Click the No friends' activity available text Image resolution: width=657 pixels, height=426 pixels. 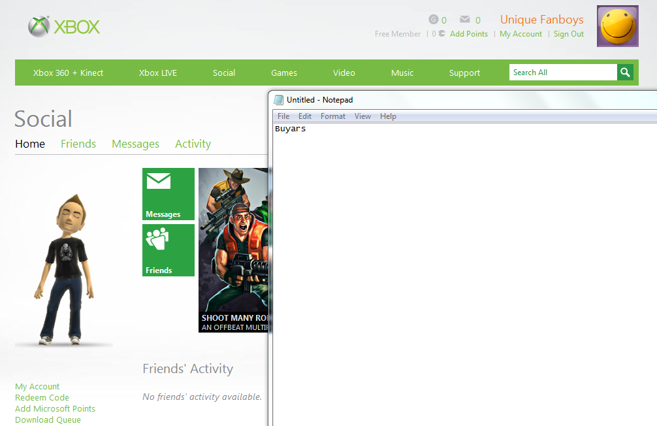tap(202, 397)
